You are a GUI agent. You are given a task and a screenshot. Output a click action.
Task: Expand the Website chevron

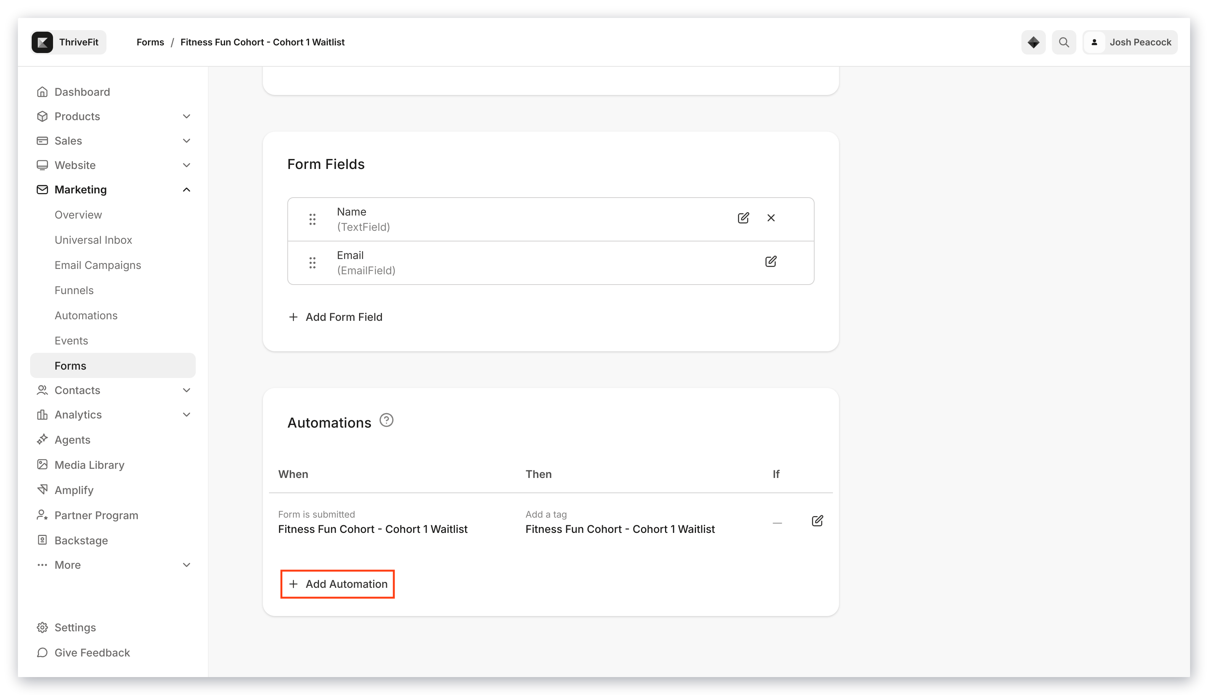(x=186, y=165)
